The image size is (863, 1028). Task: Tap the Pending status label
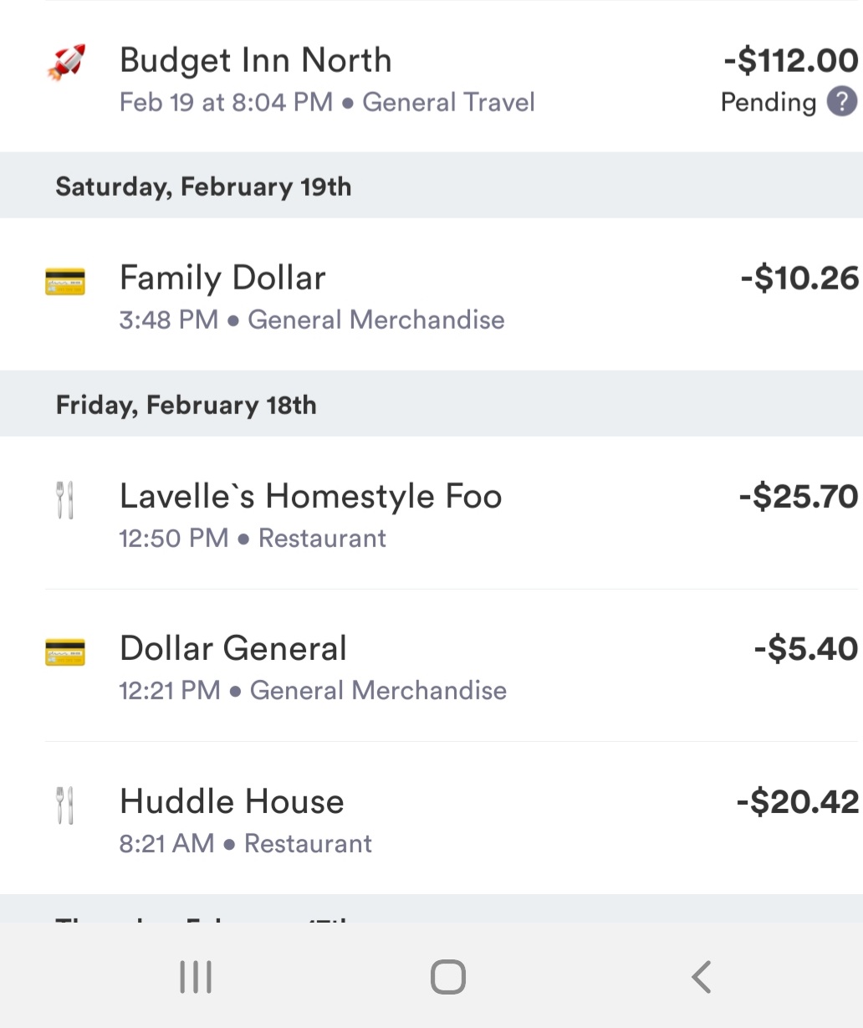tap(768, 103)
